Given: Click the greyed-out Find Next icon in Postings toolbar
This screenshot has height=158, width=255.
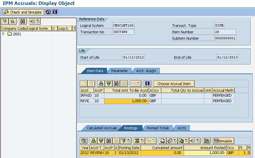Looking at the screenshot, I should click(x=116, y=141).
